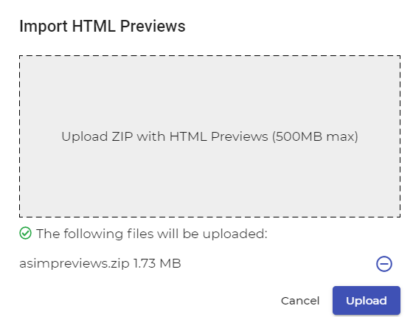Click the 1.73 MB file size label
The height and width of the screenshot is (317, 413).
pyautogui.click(x=157, y=263)
